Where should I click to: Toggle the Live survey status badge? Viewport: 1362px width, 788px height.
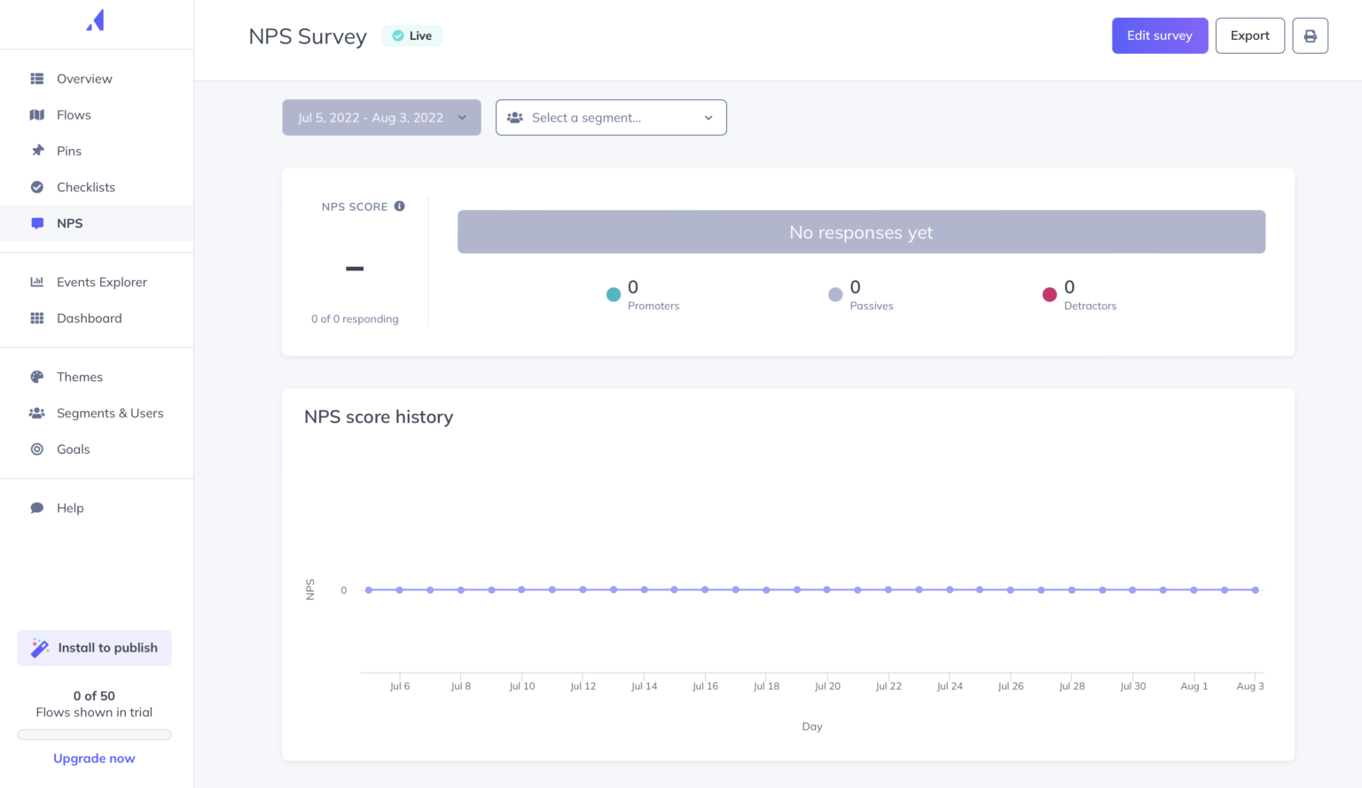[411, 35]
